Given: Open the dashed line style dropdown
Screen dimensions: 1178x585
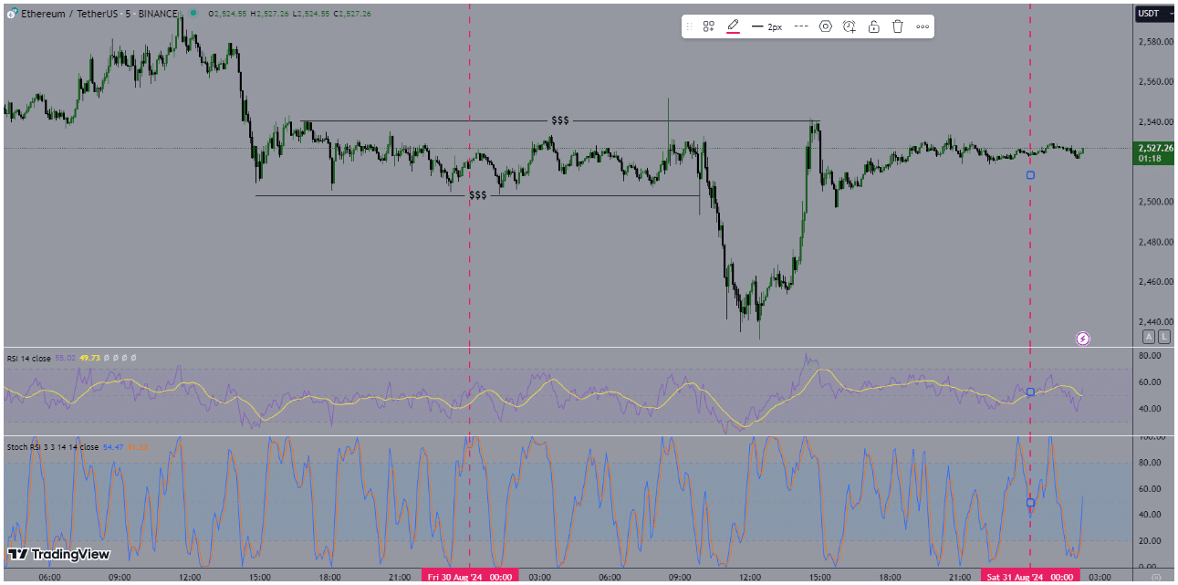Looking at the screenshot, I should pos(801,26).
